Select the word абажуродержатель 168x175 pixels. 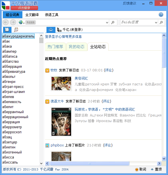coord(18,36)
